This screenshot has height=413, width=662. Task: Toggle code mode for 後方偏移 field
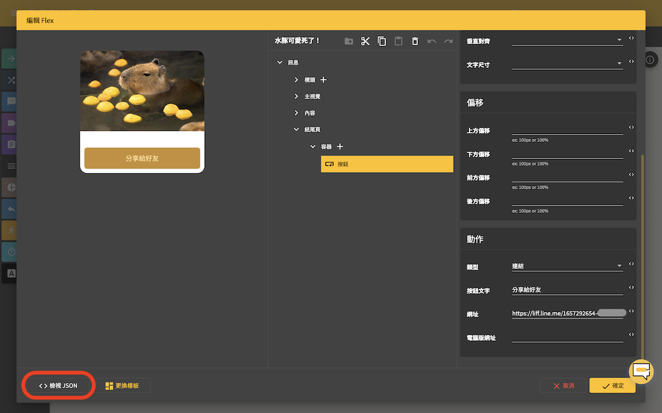(631, 198)
